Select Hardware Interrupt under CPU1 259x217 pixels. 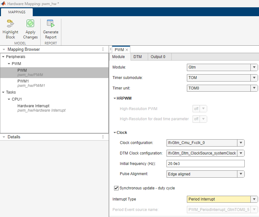pos(33,106)
